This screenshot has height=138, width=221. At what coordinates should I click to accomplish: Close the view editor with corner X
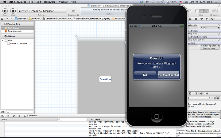[x=76, y=36]
